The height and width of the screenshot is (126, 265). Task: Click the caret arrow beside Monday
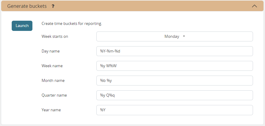click(x=184, y=36)
